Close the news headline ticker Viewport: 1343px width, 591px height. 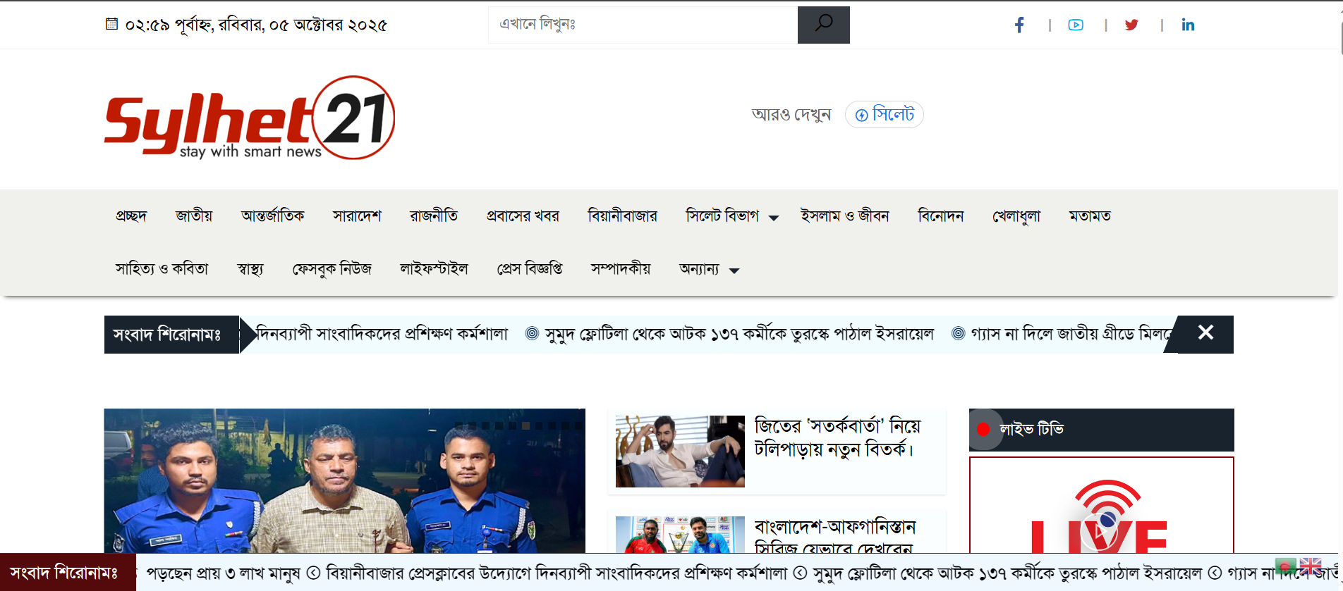1205,333
